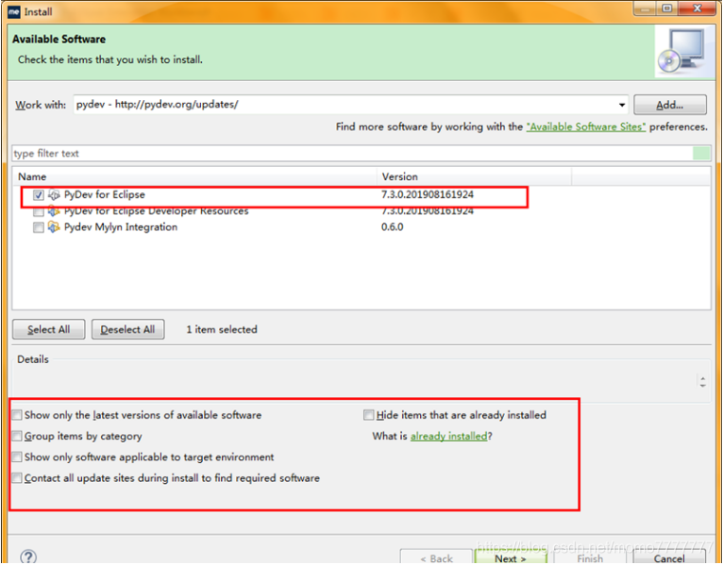Maximize the Install window
723x565 pixels.
pos(666,8)
